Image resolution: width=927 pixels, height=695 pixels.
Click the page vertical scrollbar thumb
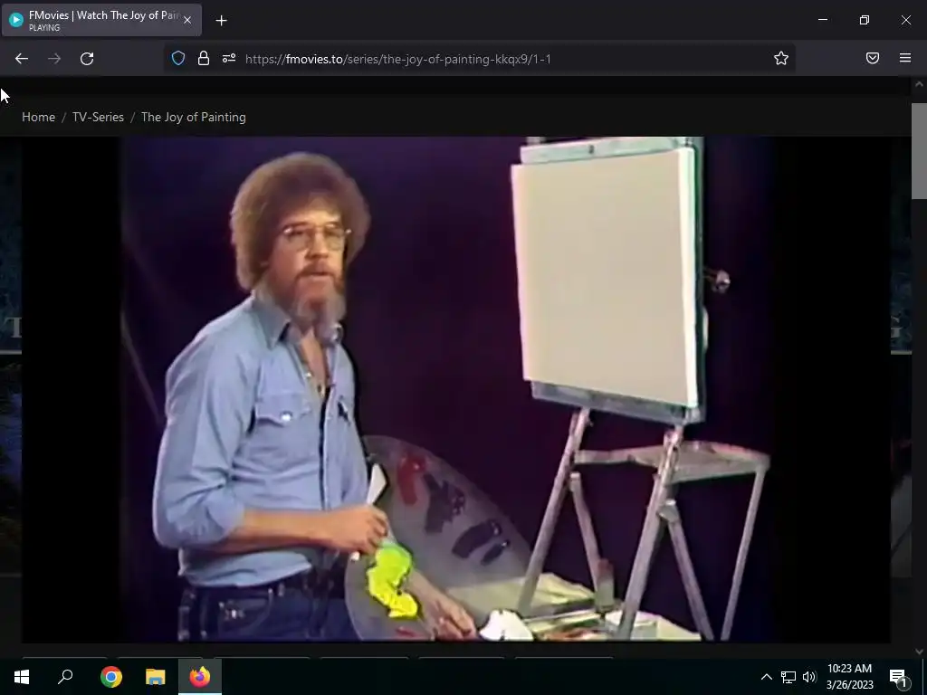pos(919,151)
